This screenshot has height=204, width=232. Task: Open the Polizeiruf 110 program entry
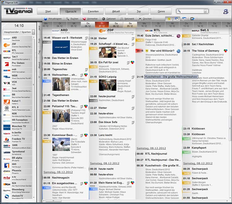click(65, 106)
